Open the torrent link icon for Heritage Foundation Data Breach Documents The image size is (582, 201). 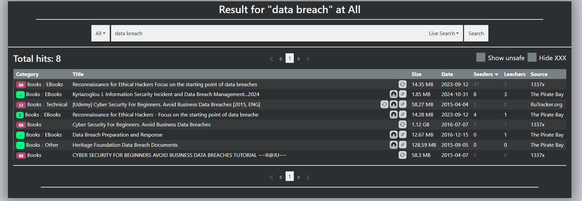point(403,145)
